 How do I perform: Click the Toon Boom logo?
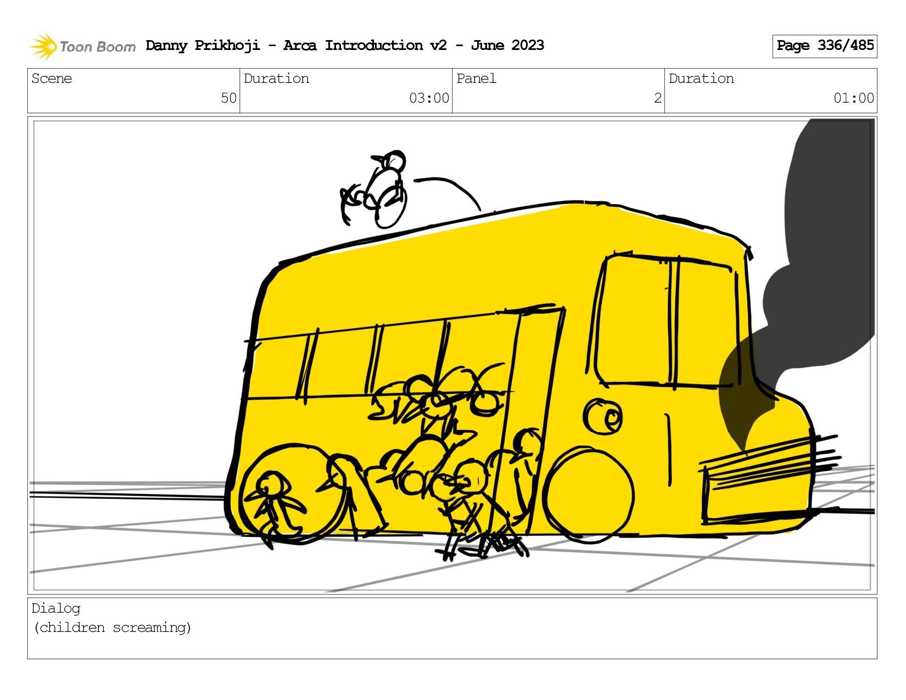[x=82, y=46]
